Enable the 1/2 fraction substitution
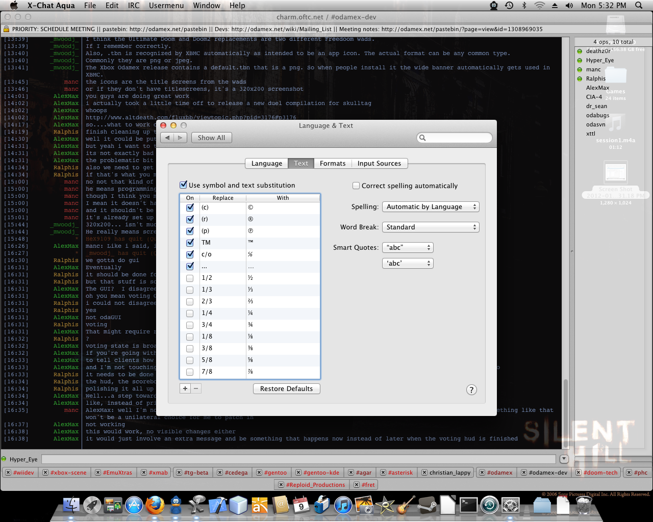 (x=190, y=278)
